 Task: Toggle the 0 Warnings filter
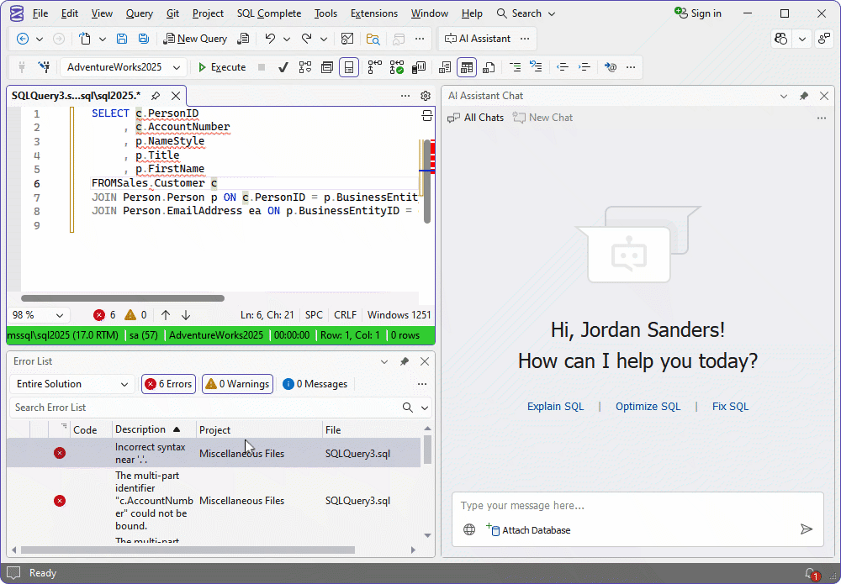237,384
